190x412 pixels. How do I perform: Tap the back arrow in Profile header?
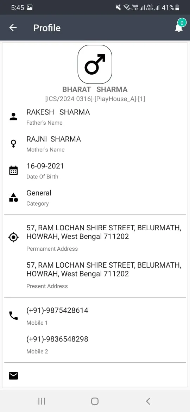pos(13,27)
